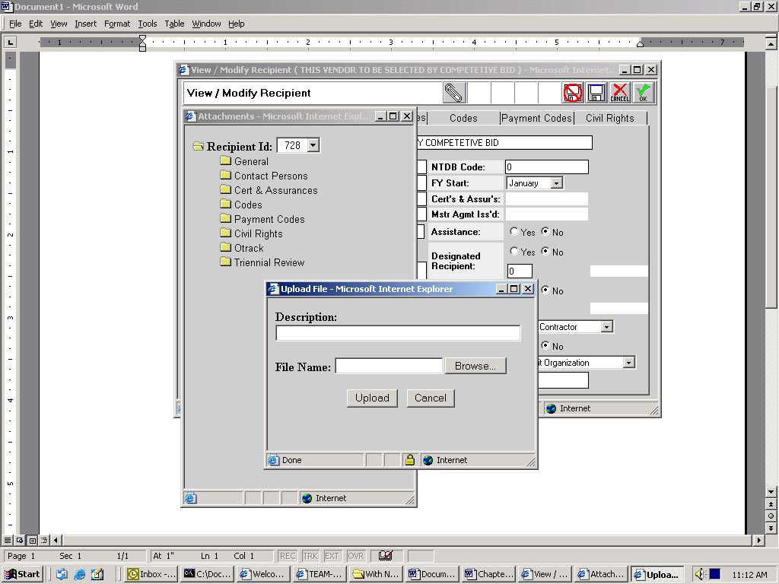Open the Word Format menu
Viewport: 779px width, 584px height.
coord(117,24)
